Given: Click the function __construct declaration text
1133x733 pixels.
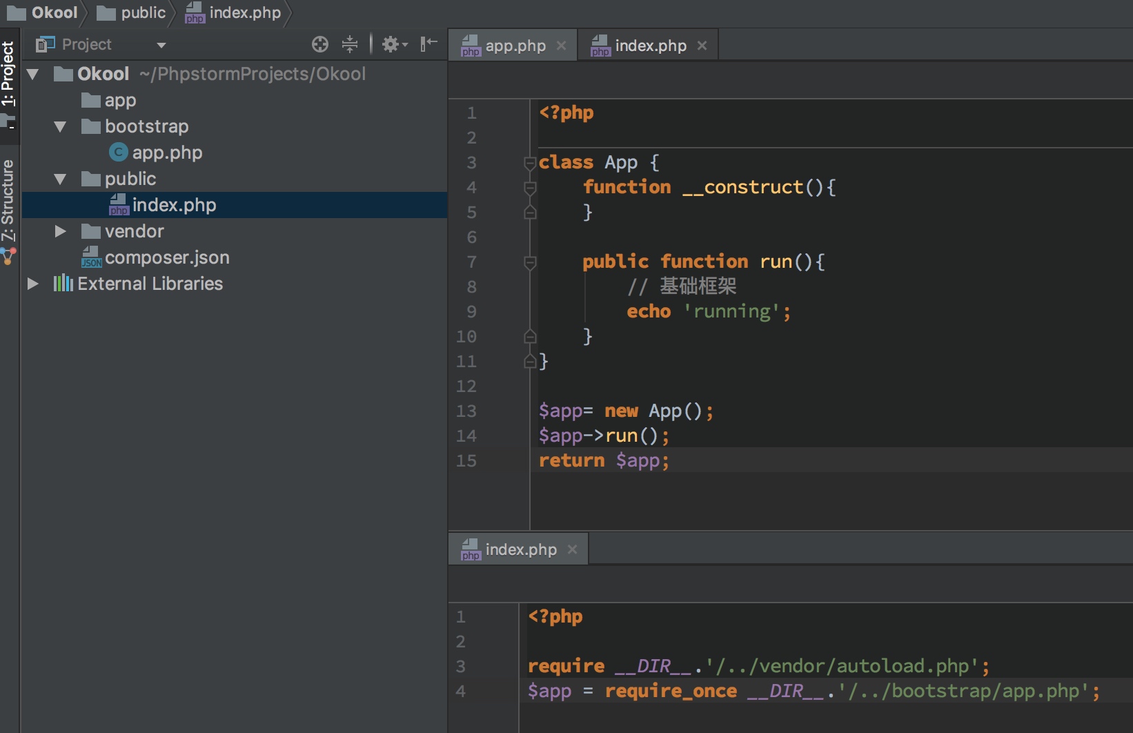Looking at the screenshot, I should click(709, 187).
